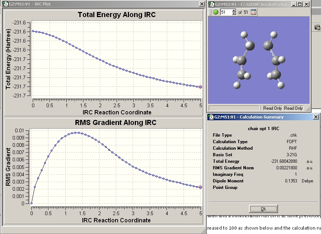Screen dimensions: 321x234
Task: Click the '0.1353' dipole value
Action: 291,181
